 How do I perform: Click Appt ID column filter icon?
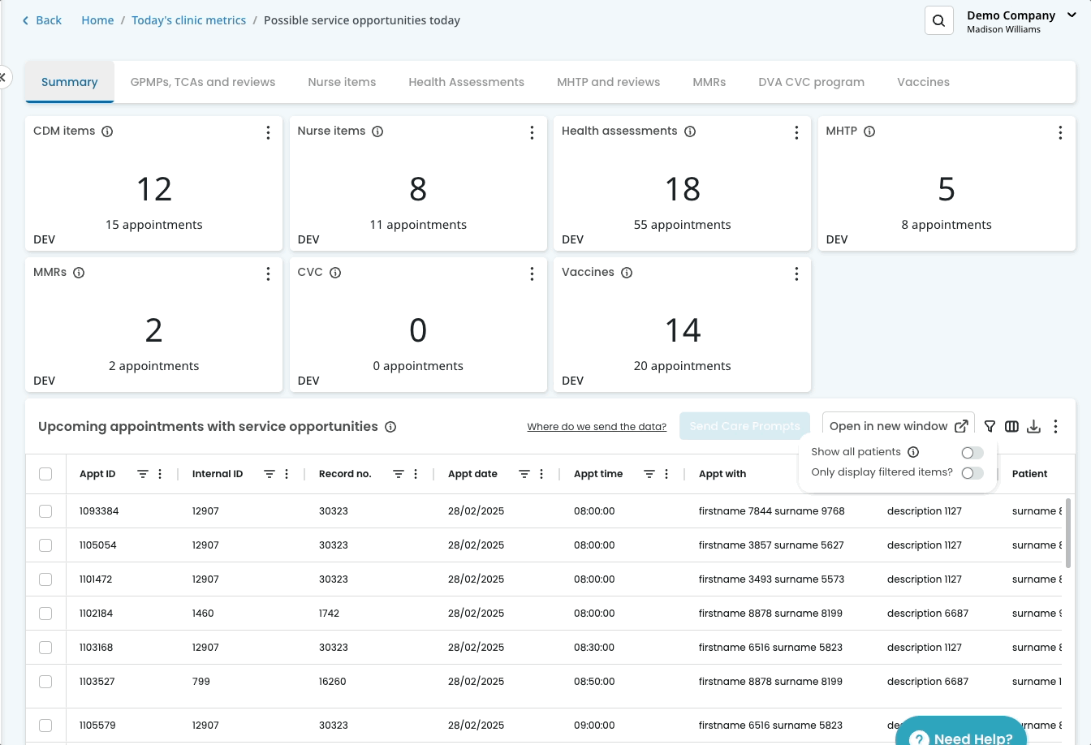click(143, 474)
